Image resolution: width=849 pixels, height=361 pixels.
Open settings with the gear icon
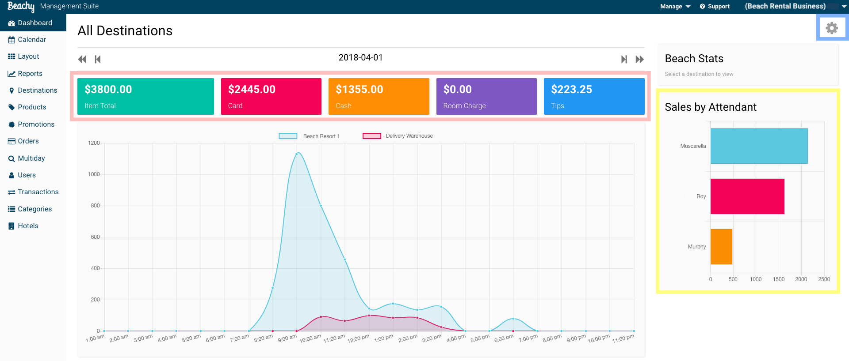click(x=832, y=28)
